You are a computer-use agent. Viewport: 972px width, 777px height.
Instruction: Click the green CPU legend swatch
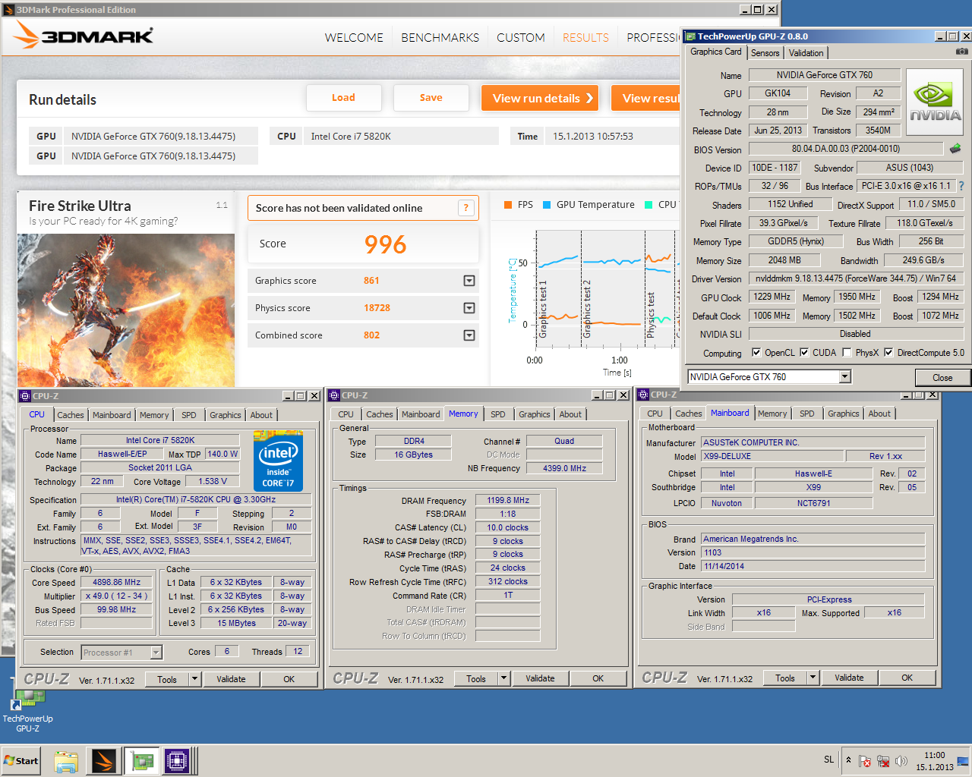(649, 205)
